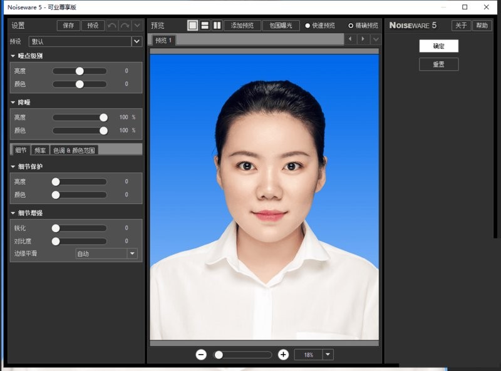
Task: Go to the next preview tab arrow
Action: click(x=363, y=39)
